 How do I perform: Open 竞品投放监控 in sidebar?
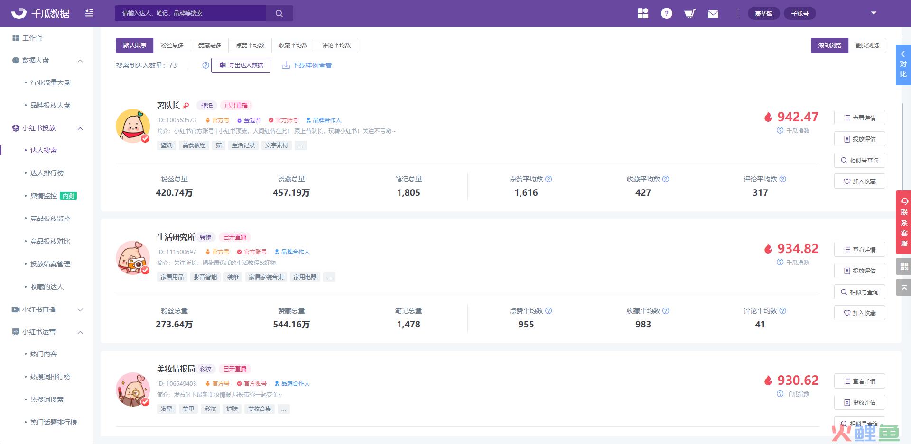tap(50, 218)
